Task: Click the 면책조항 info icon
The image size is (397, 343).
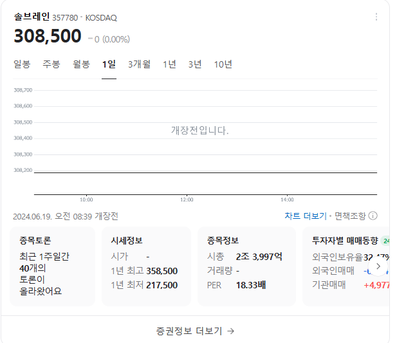Action: pyautogui.click(x=373, y=216)
